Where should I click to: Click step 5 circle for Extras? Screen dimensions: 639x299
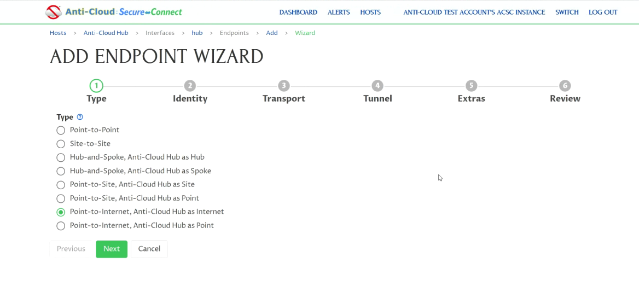[471, 86]
